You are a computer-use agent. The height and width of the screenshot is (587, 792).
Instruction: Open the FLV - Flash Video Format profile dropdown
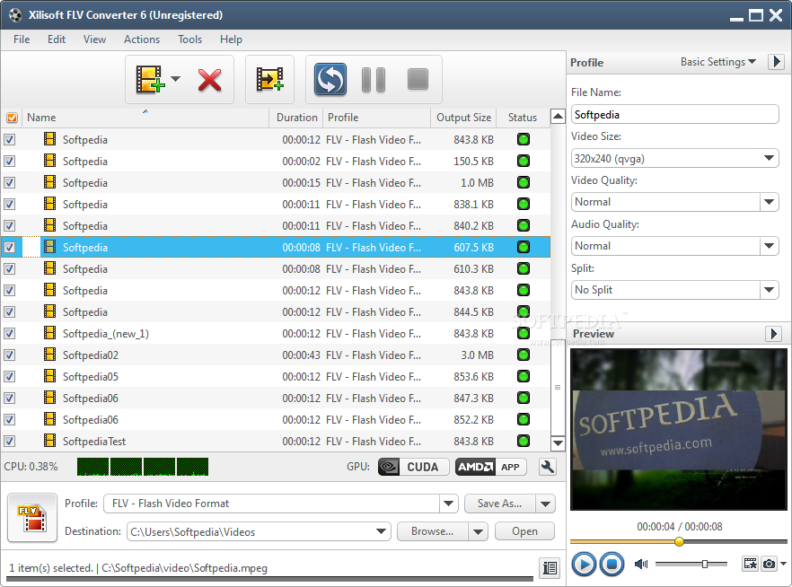pos(448,504)
